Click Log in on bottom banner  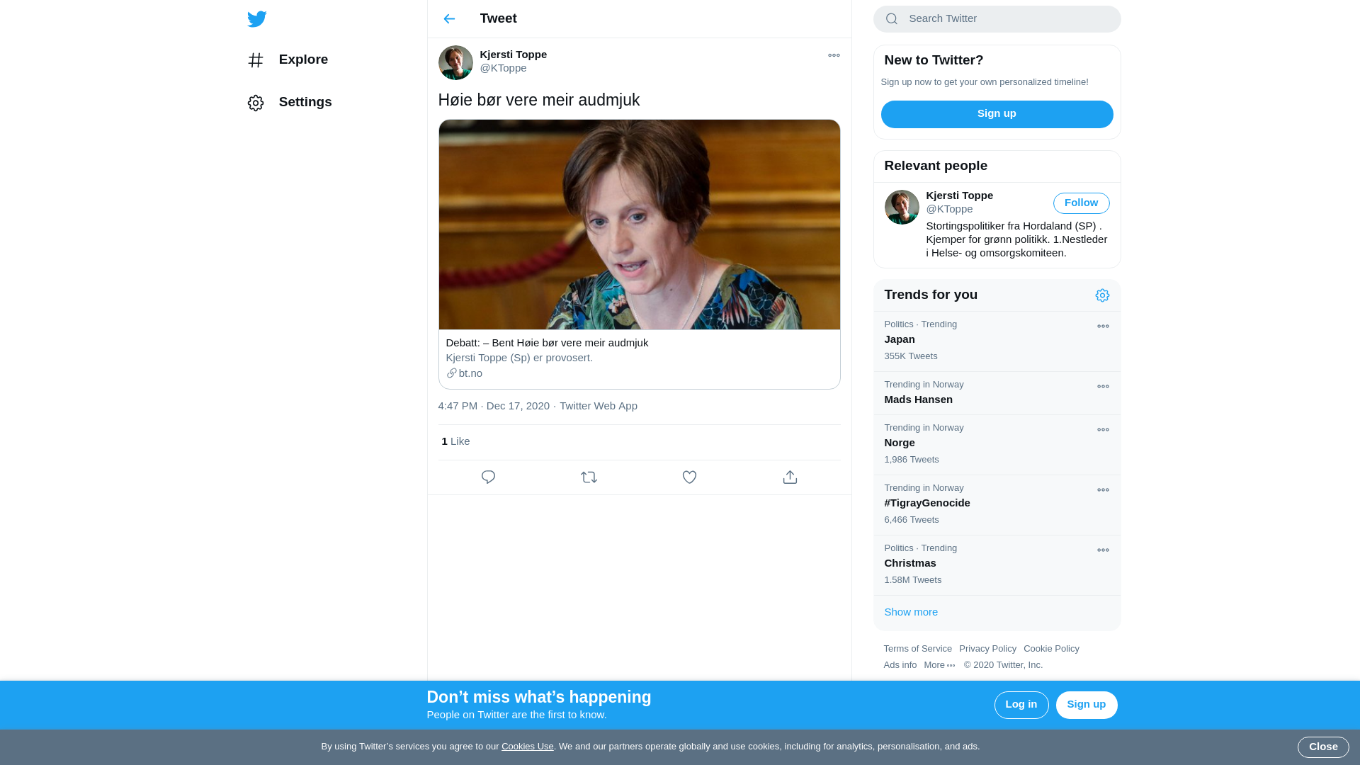[1021, 705]
